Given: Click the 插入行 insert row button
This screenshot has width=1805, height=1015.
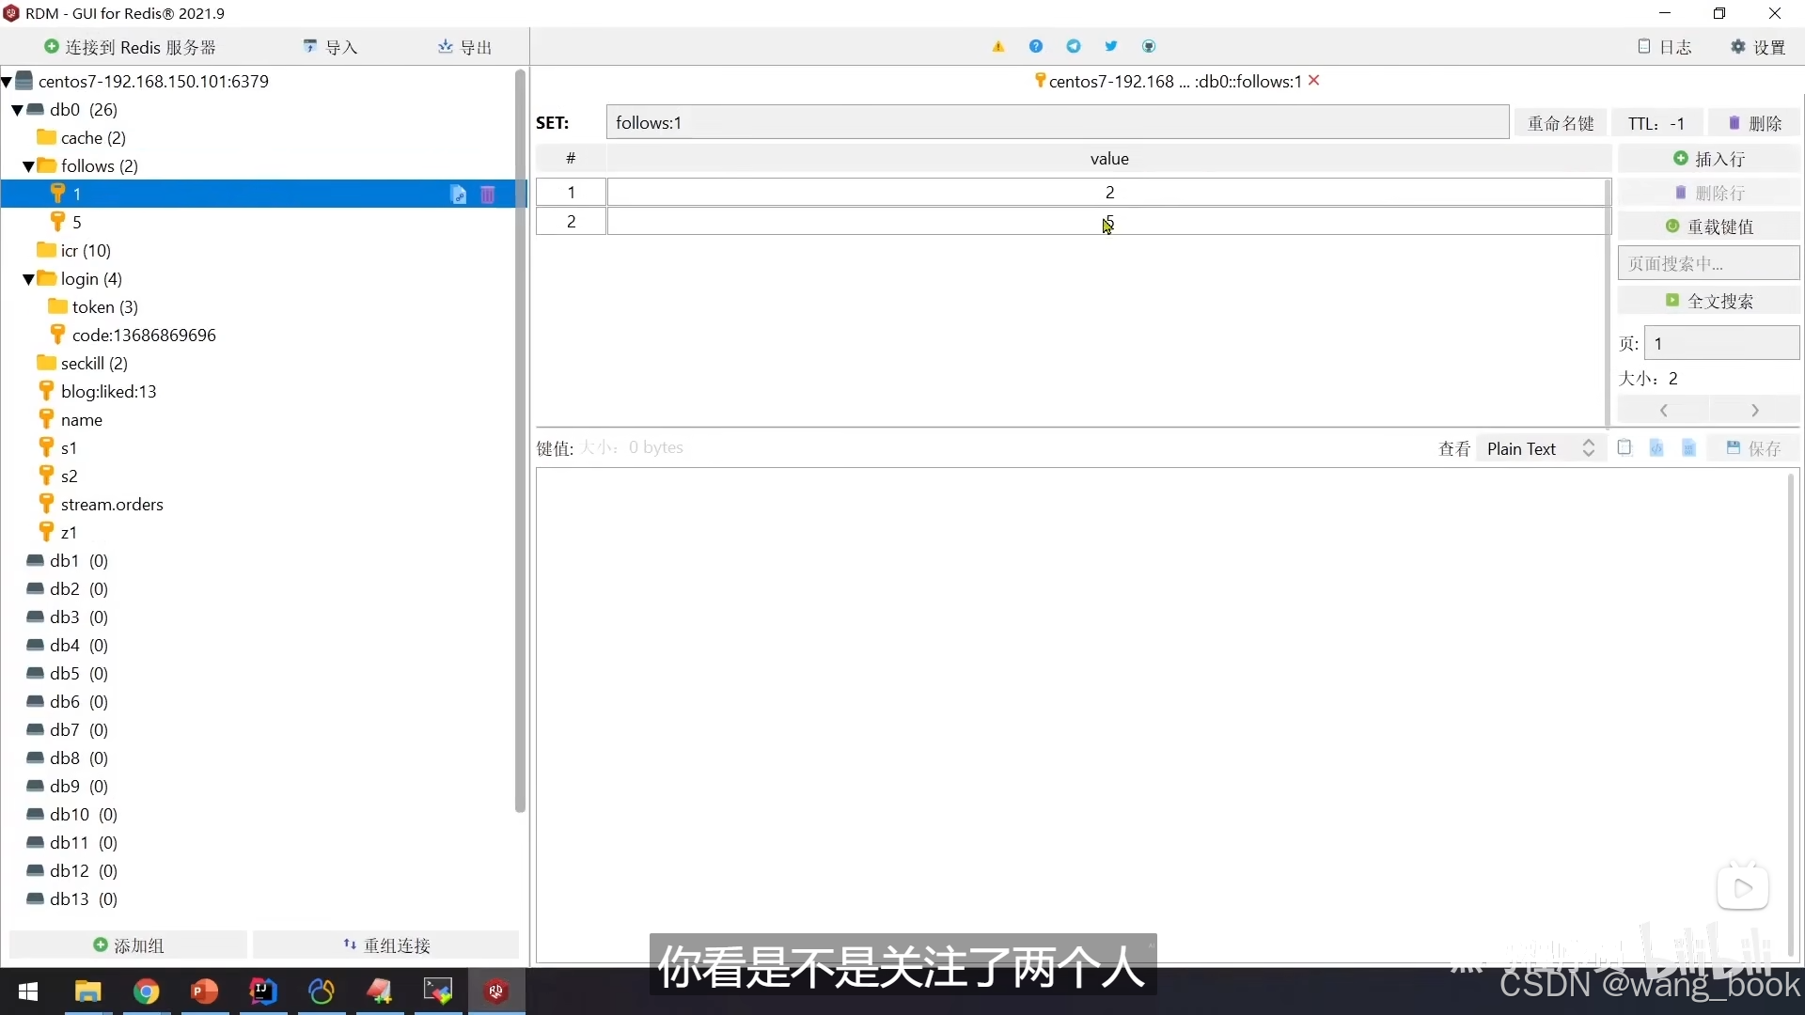Looking at the screenshot, I should pyautogui.click(x=1709, y=159).
